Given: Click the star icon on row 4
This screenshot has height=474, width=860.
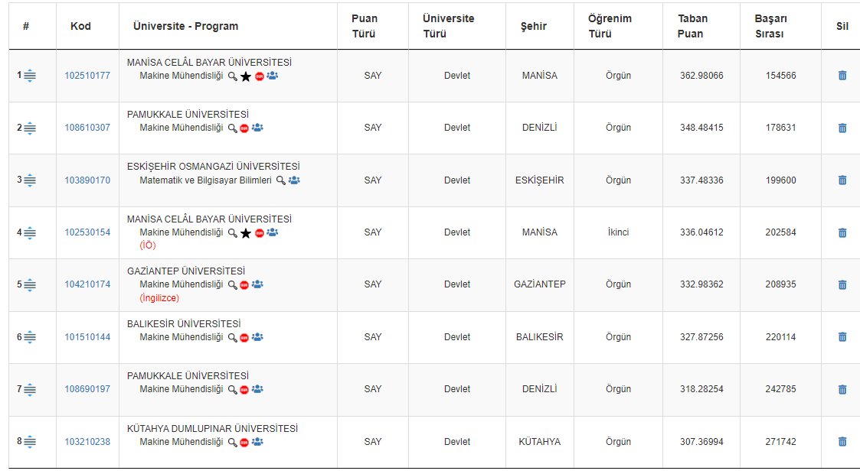Looking at the screenshot, I should tap(246, 232).
